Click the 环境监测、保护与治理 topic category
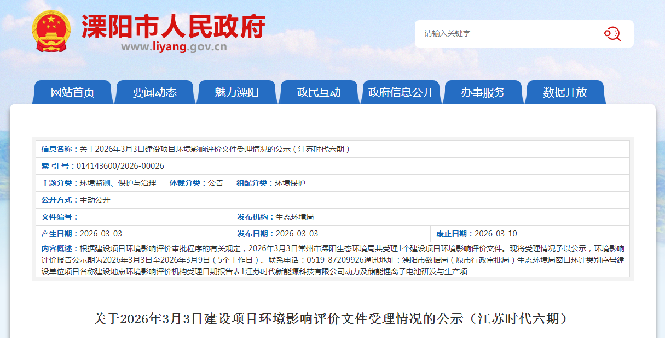Screen dimensions: 665x338 point(118,183)
